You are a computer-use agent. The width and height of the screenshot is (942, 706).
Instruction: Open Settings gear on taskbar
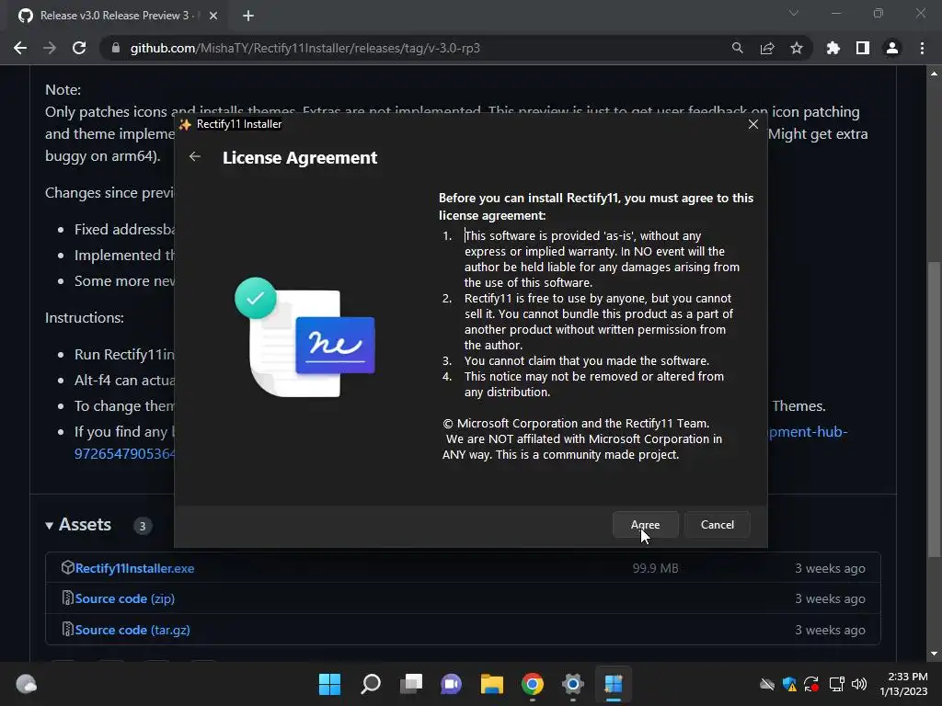point(572,684)
